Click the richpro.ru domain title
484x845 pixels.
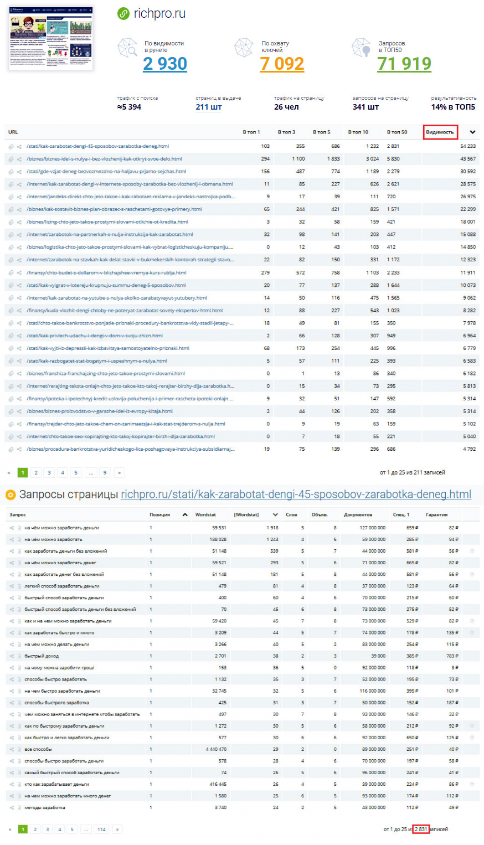159,14
